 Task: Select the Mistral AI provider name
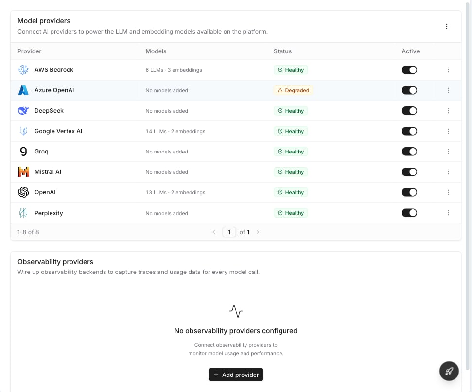48,172
